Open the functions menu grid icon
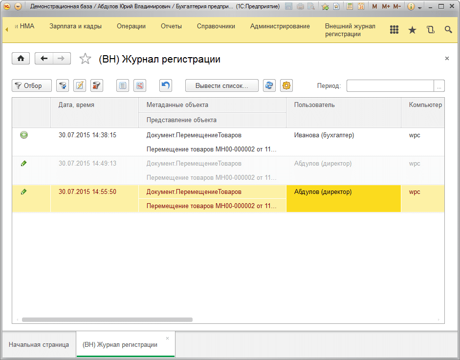This screenshot has width=460, height=360. (x=394, y=30)
